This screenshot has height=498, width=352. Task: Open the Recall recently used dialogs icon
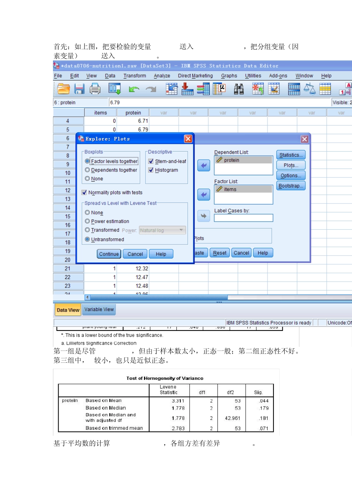tap(114, 89)
